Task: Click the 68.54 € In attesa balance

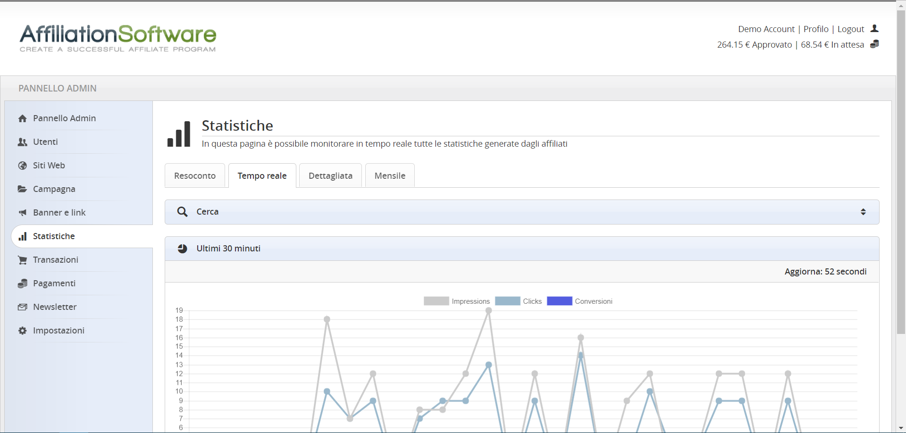Action: point(832,44)
